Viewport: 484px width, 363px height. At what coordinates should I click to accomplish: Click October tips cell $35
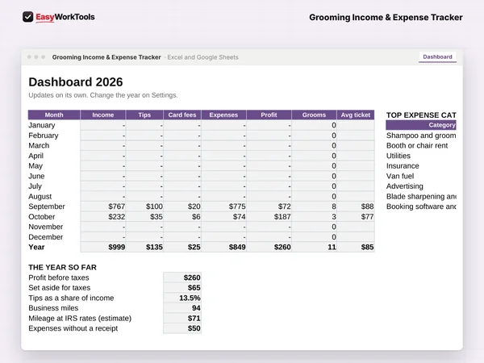tap(144, 217)
